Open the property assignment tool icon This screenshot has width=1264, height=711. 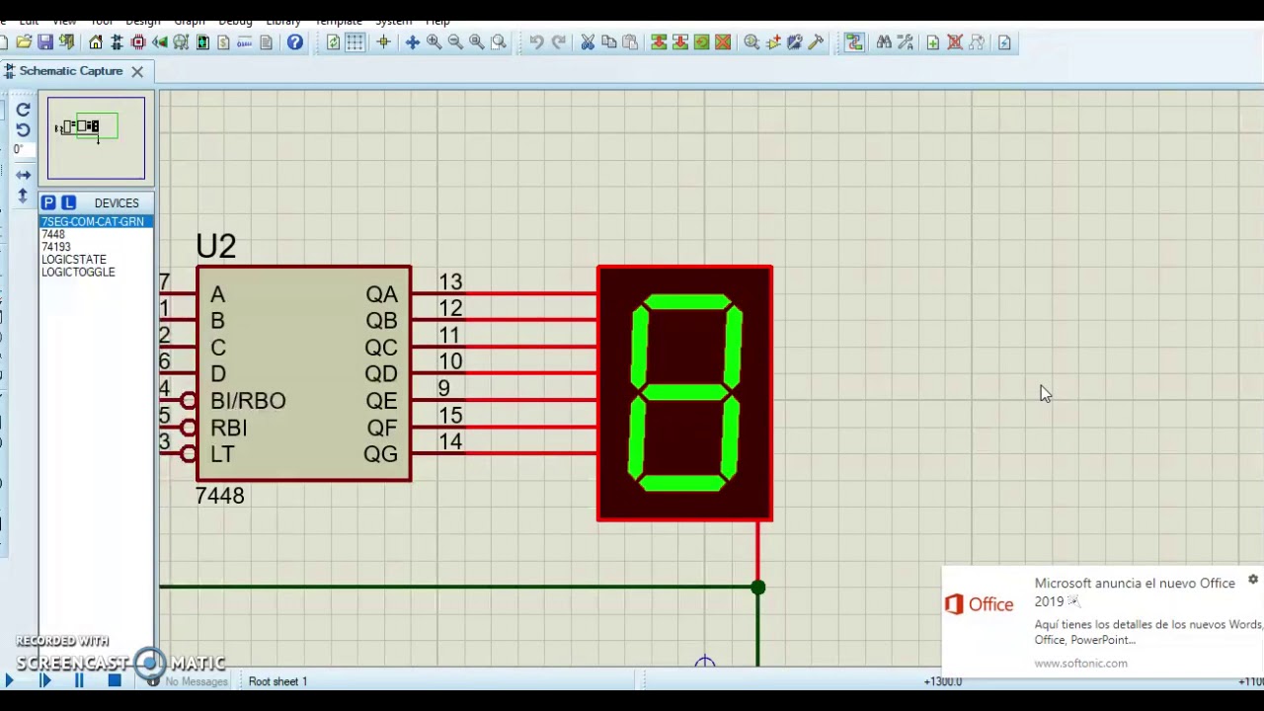906,42
